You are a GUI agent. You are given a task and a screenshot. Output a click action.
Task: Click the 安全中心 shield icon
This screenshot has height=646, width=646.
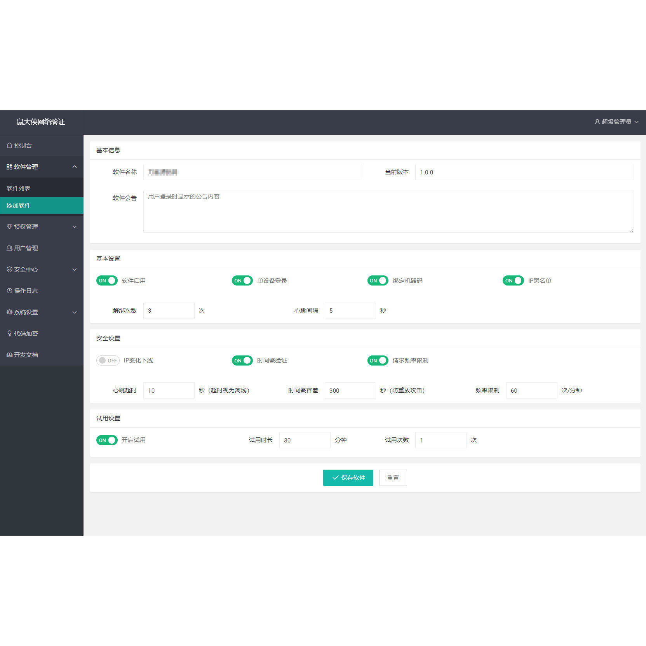click(9, 270)
